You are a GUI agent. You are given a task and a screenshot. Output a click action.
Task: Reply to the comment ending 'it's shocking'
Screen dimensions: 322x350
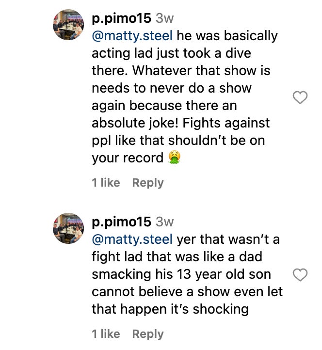[148, 334]
